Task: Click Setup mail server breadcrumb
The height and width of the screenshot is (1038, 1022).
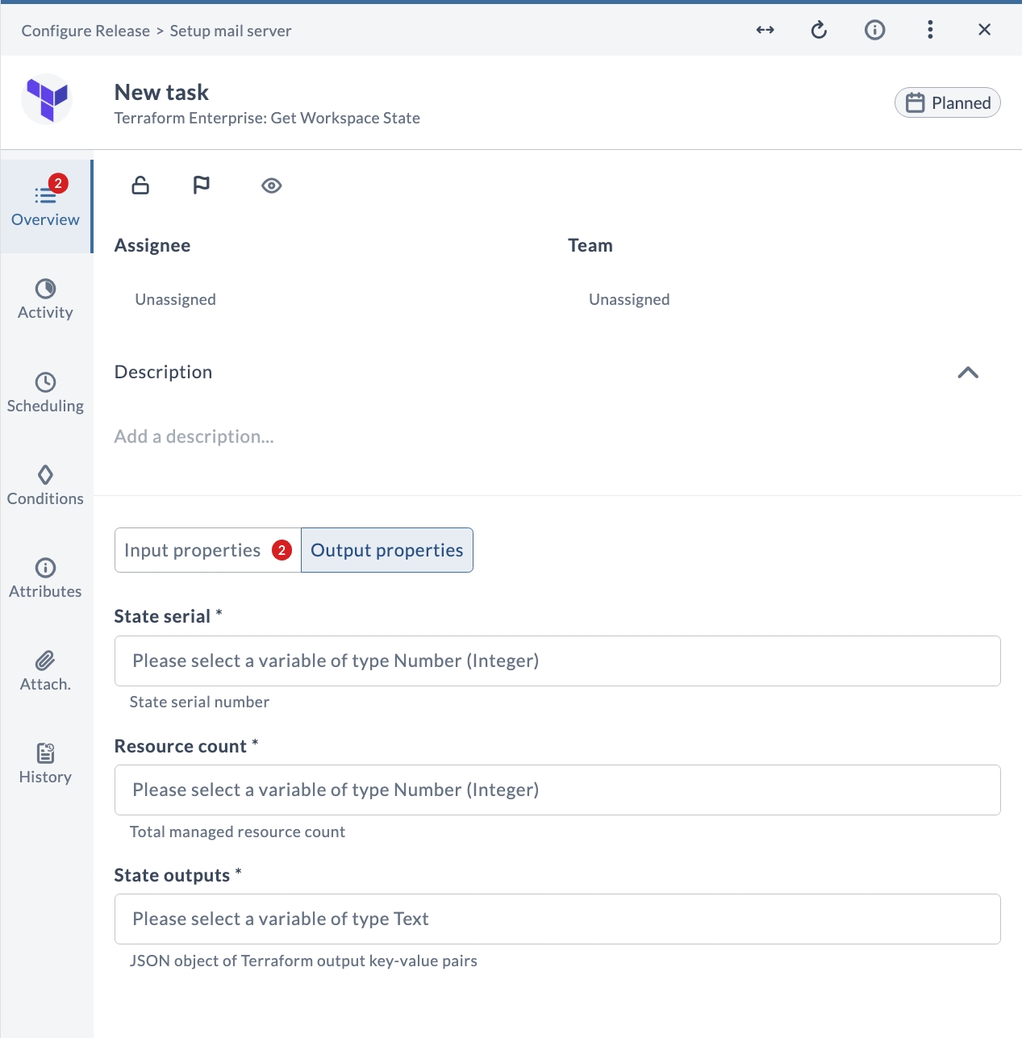Action: (x=231, y=31)
